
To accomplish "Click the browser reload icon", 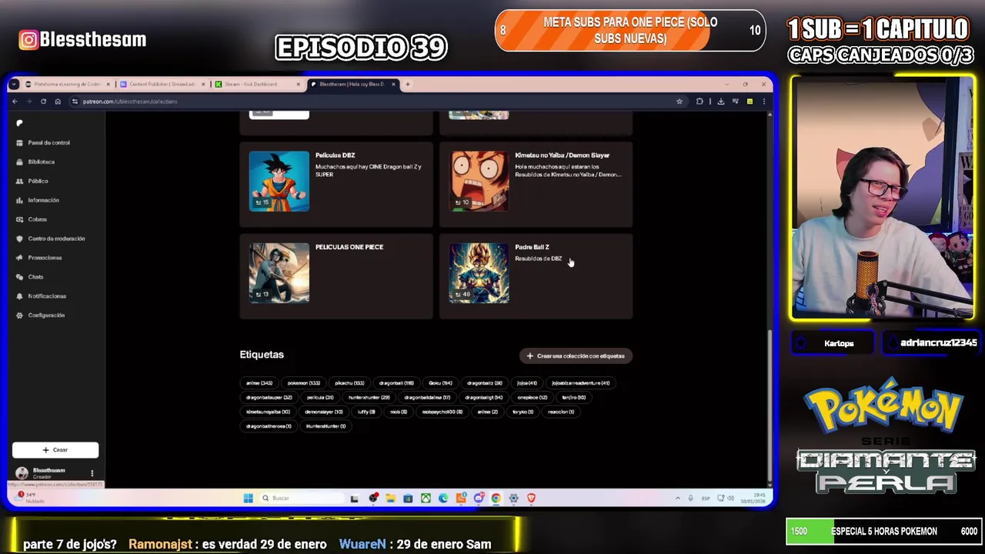I will pyautogui.click(x=43, y=102).
